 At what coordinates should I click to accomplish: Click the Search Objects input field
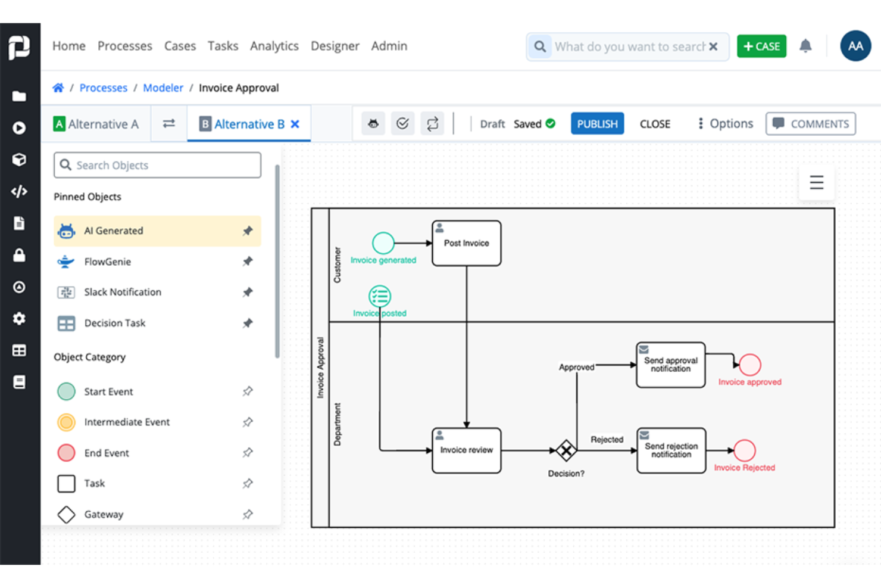(157, 165)
